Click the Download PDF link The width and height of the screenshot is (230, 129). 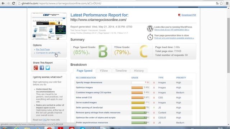tap(189, 15)
